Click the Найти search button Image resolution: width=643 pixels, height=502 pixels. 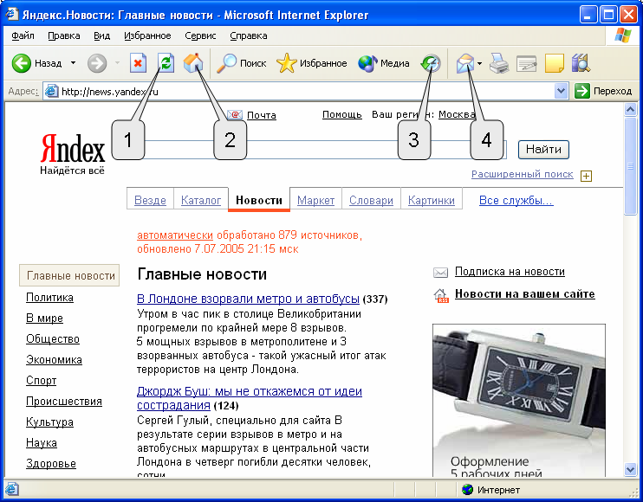543,149
